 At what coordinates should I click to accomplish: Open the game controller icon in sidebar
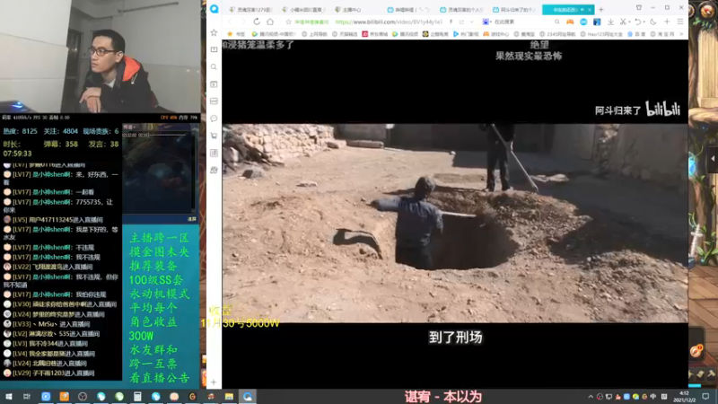coord(214,170)
